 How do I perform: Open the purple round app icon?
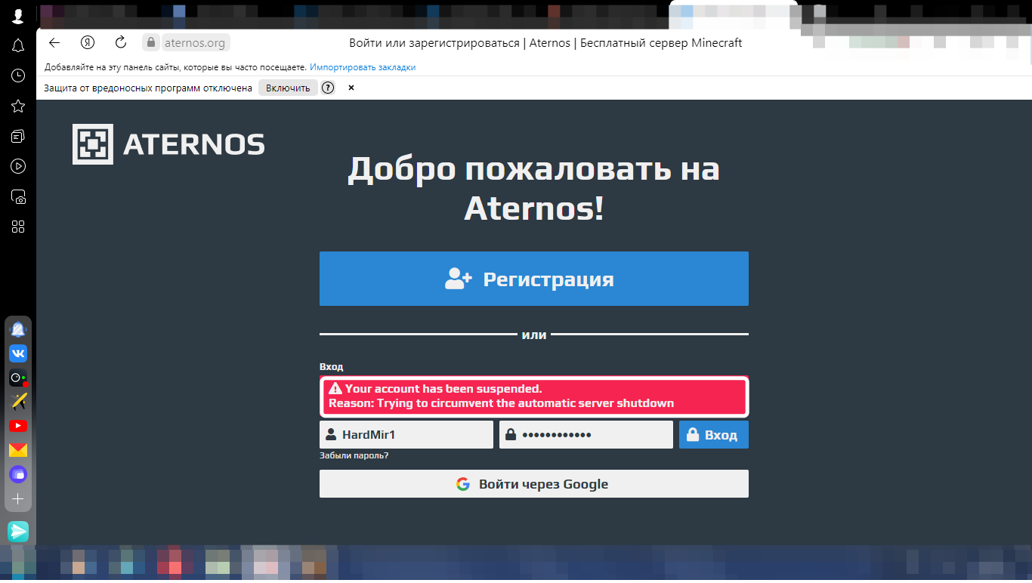(x=18, y=474)
